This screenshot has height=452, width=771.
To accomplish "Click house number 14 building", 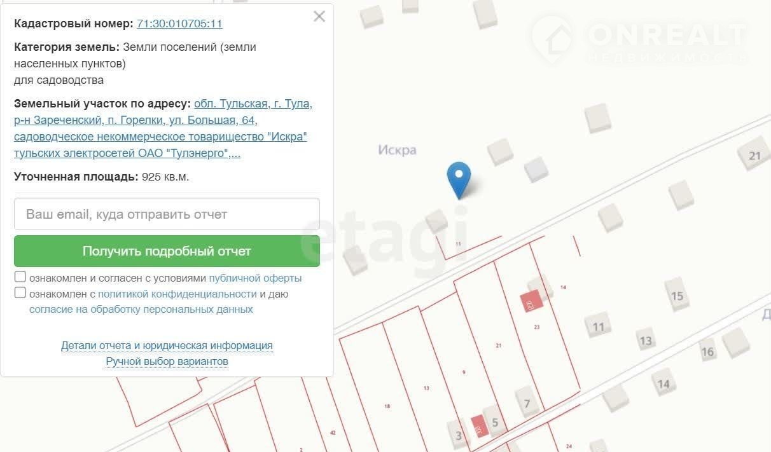I will pyautogui.click(x=663, y=383).
